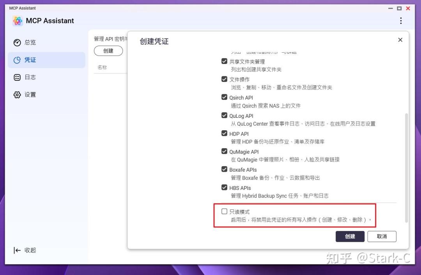Uncheck the HBS APIs checkbox
This screenshot has height=275, width=421.
[x=224, y=188]
